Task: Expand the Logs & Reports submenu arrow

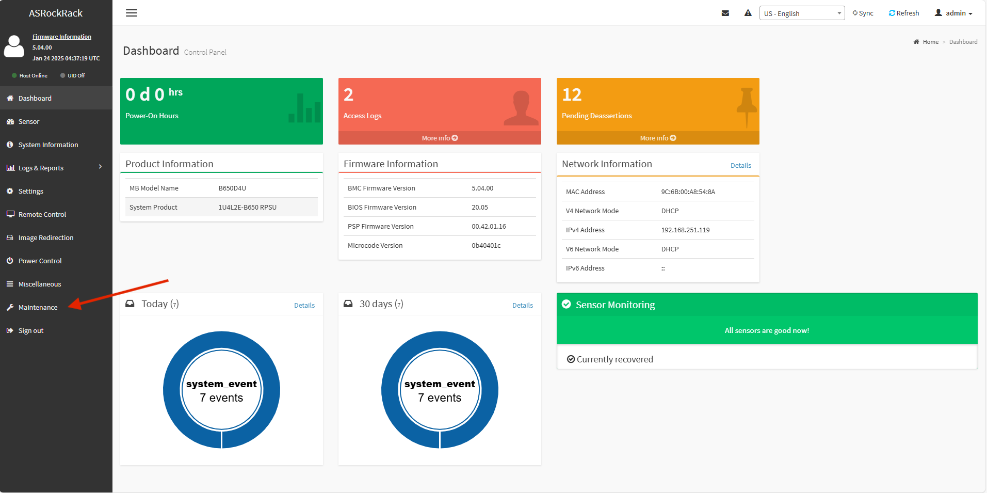Action: pyautogui.click(x=100, y=167)
